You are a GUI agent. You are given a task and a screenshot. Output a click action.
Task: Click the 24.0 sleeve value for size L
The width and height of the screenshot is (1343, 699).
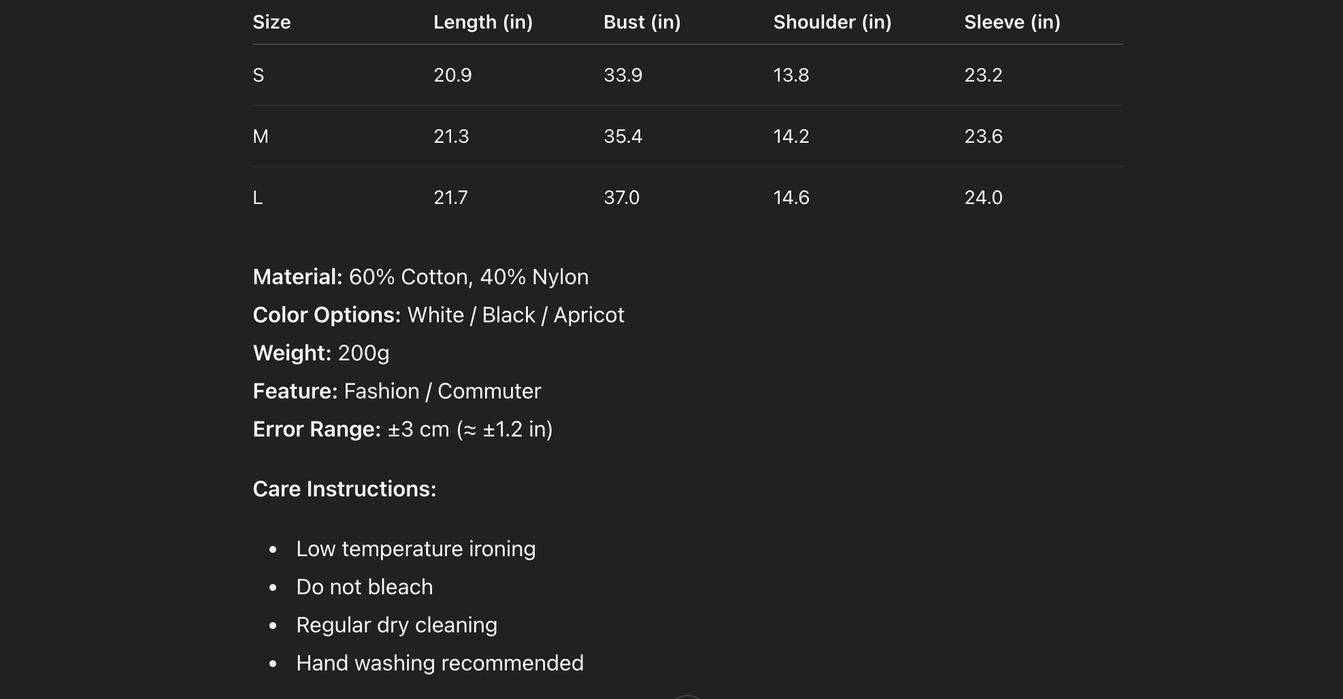[983, 198]
